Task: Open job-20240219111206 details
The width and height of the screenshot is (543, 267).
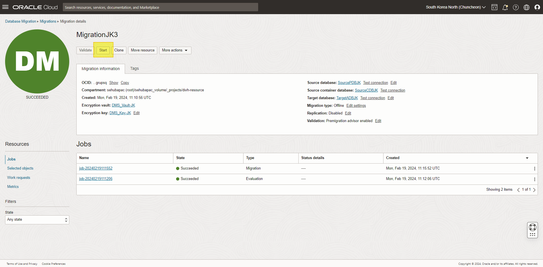Action: point(96,179)
